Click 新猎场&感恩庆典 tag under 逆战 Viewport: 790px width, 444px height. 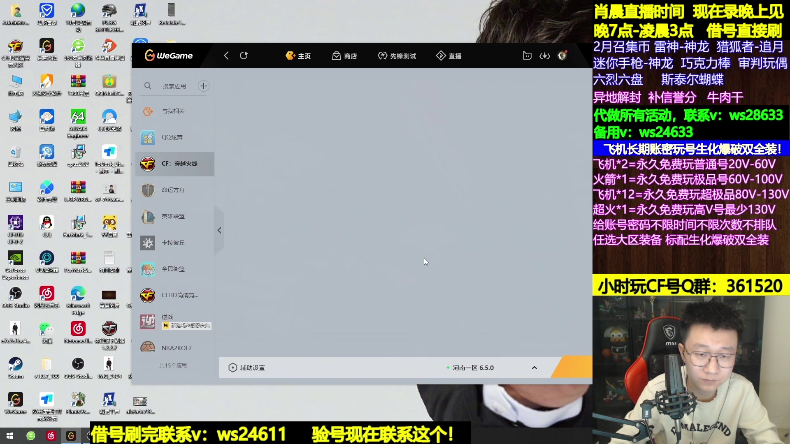coord(187,325)
